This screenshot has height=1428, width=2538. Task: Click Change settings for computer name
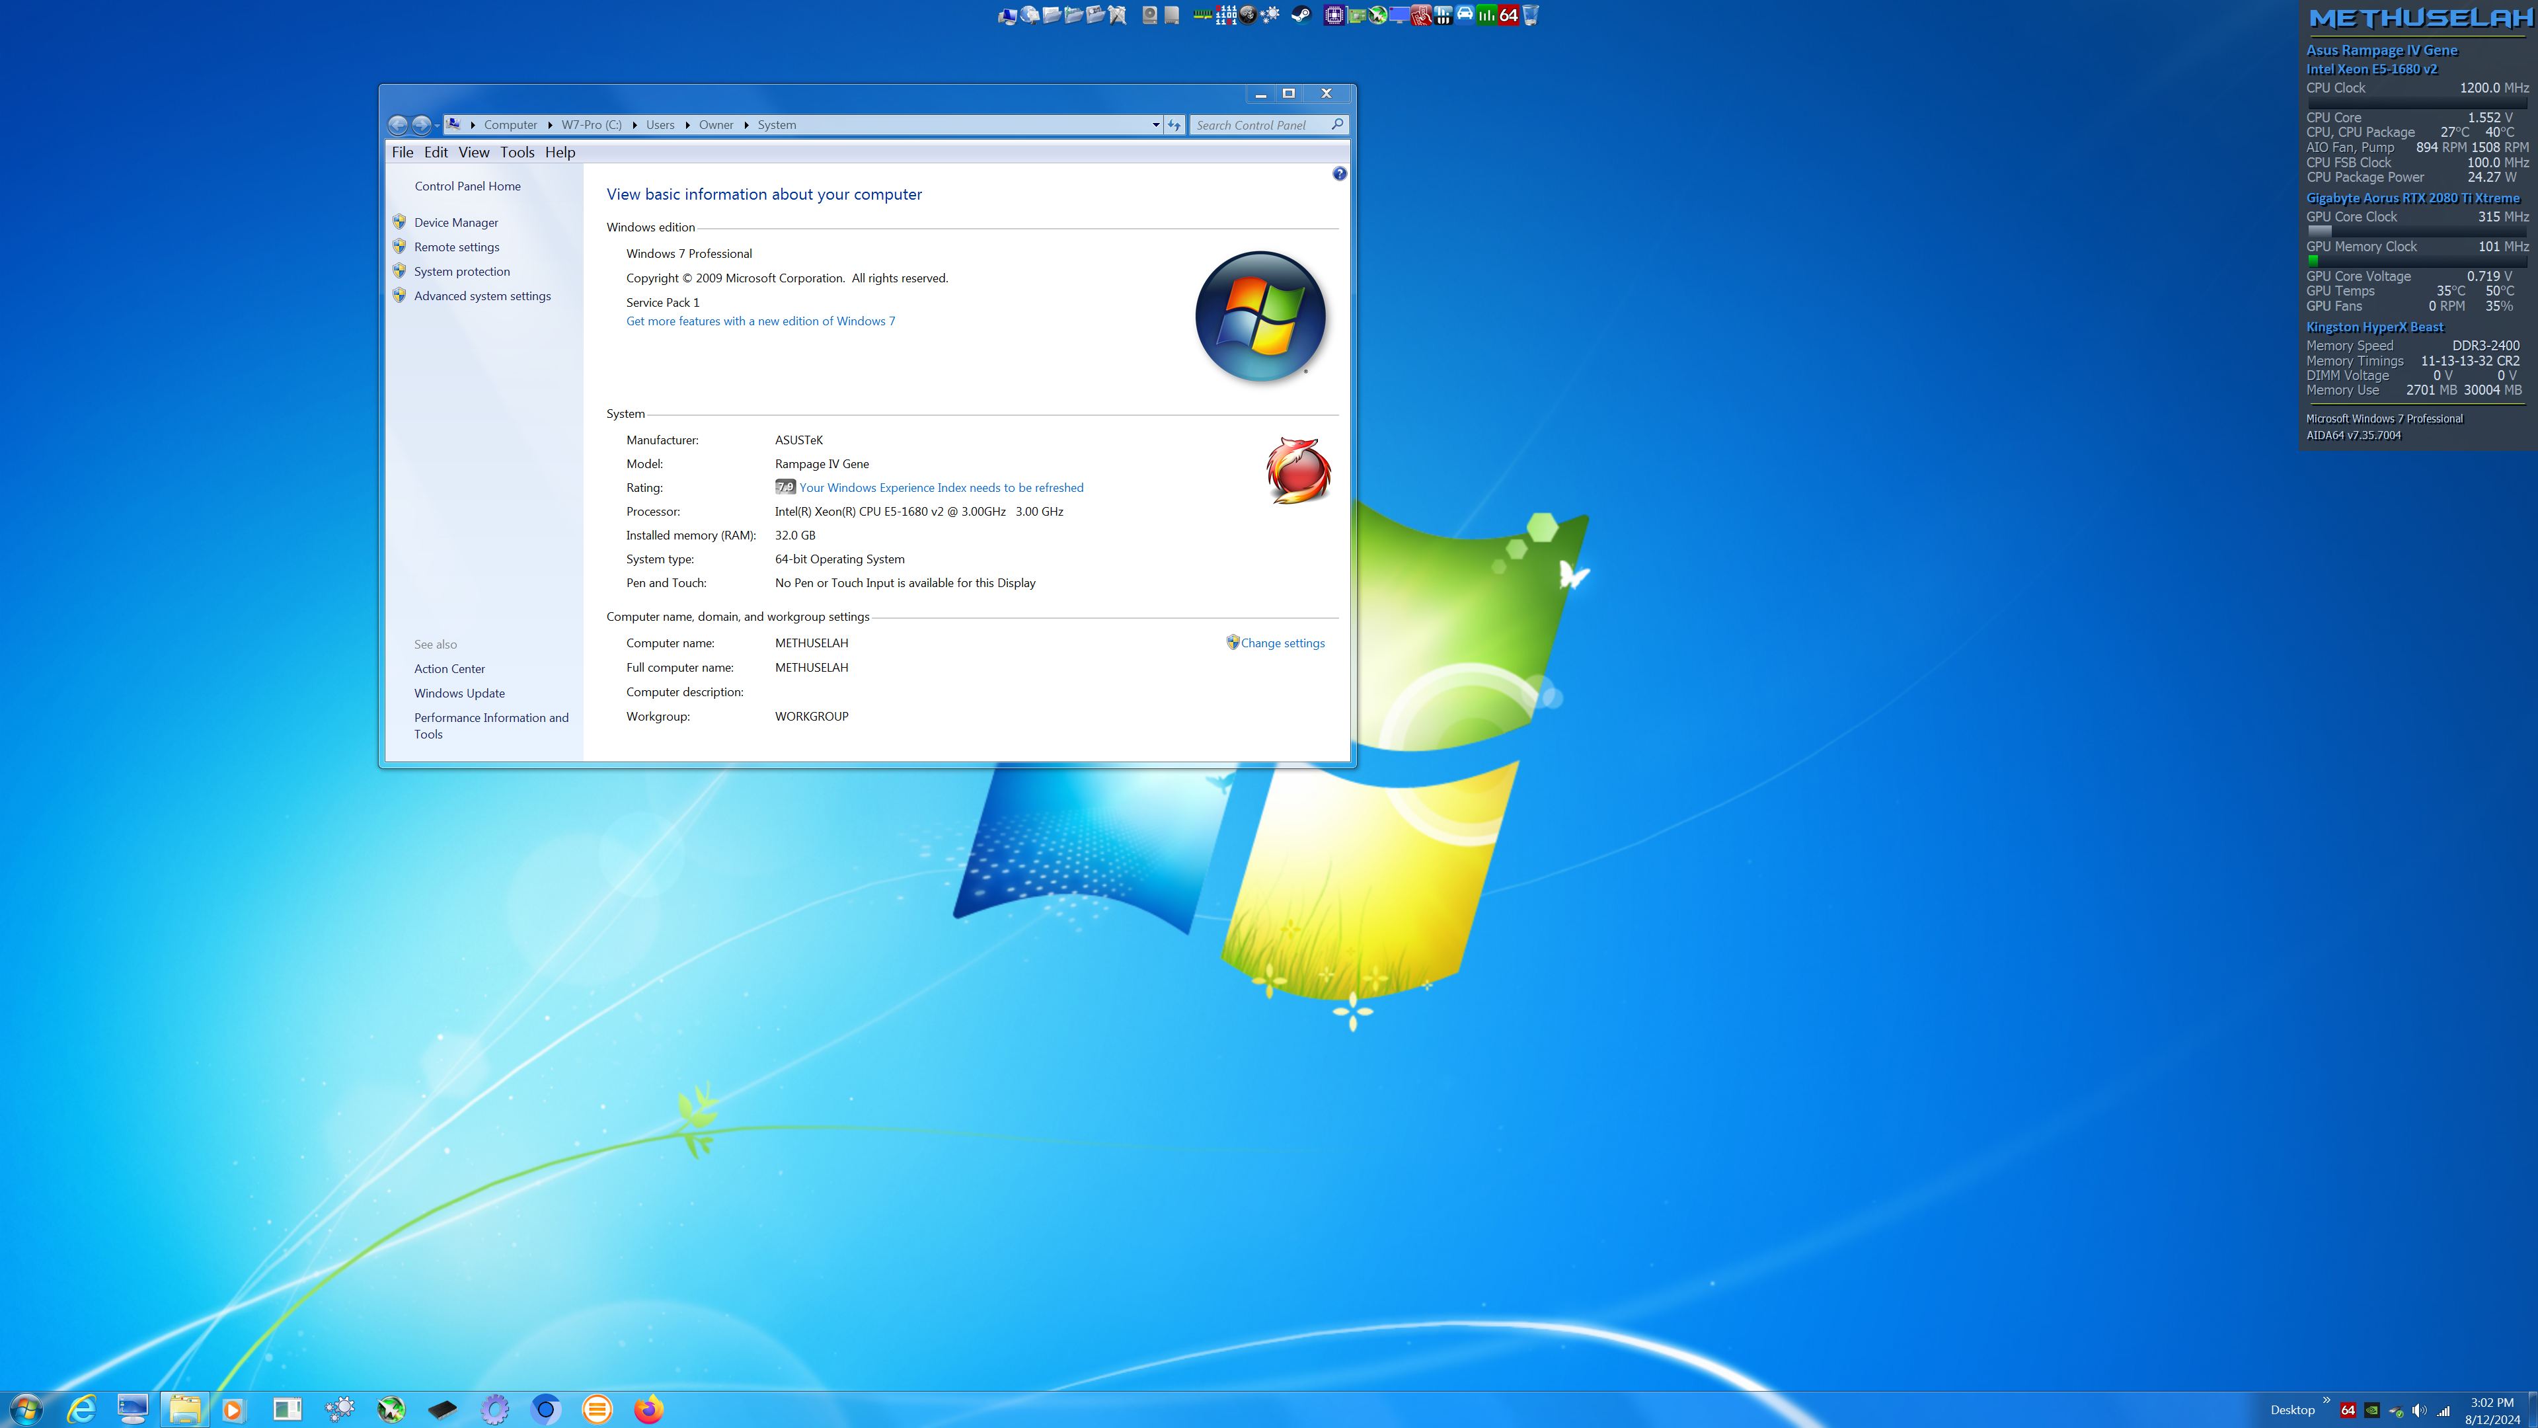click(x=1283, y=643)
